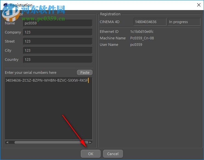Screen dimensions: 204x160
Task: Click the right arrow of the serial scrollbar
Action: point(90,142)
